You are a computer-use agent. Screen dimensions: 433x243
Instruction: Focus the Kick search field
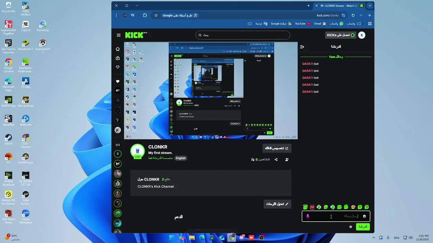[x=243, y=35]
